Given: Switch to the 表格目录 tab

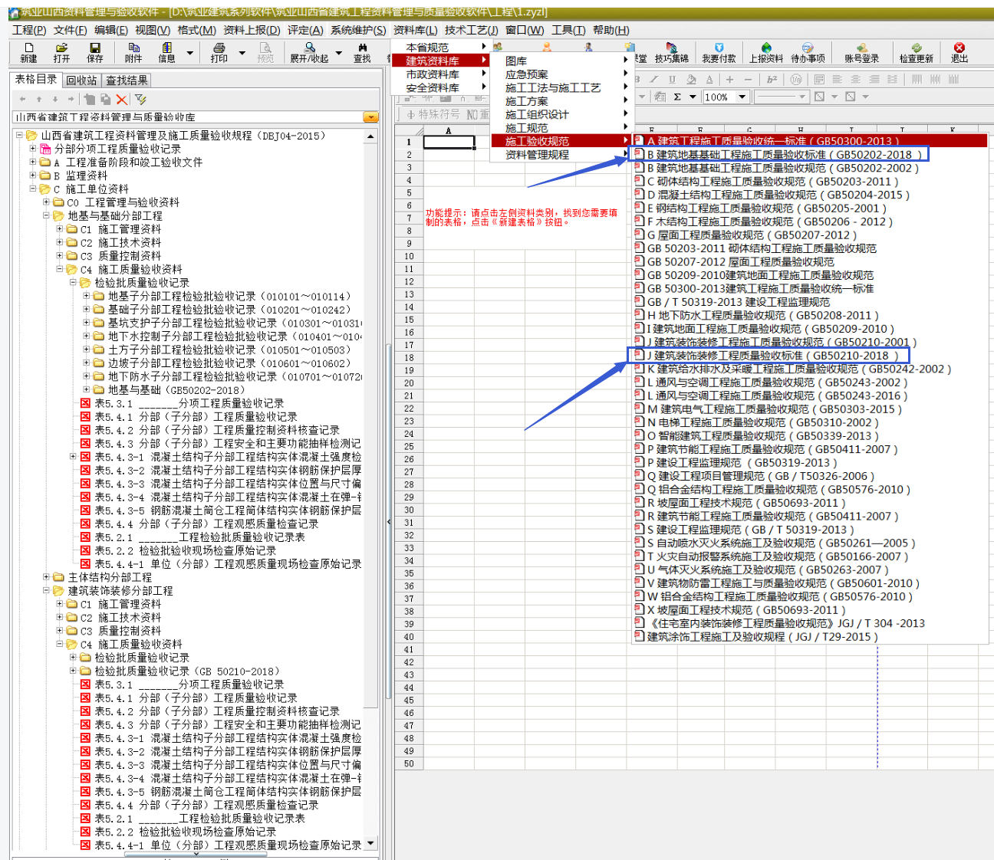Looking at the screenshot, I should (x=36, y=80).
